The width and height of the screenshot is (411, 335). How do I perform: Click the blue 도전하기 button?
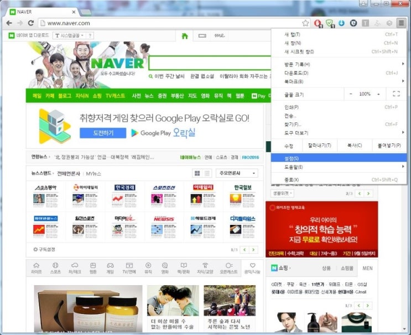[x=103, y=133]
